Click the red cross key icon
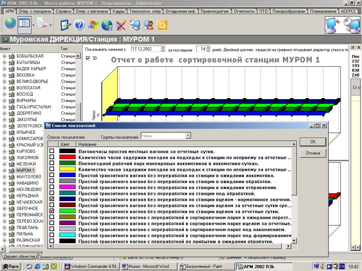This screenshot has width=362, height=271. pyautogui.click(x=121, y=25)
